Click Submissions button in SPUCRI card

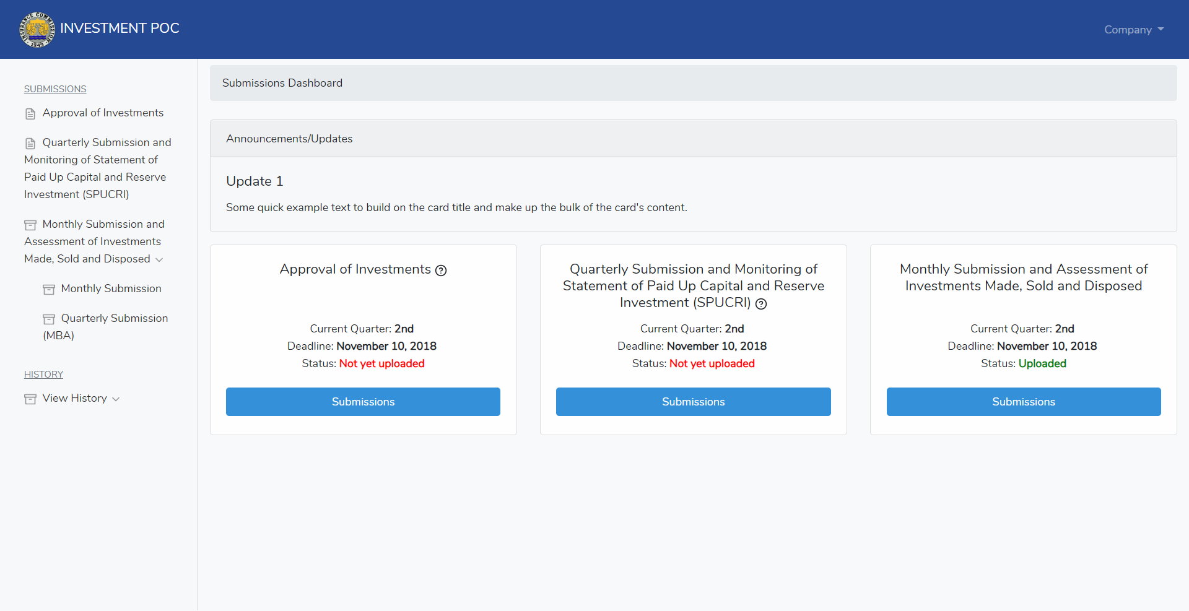click(x=694, y=402)
